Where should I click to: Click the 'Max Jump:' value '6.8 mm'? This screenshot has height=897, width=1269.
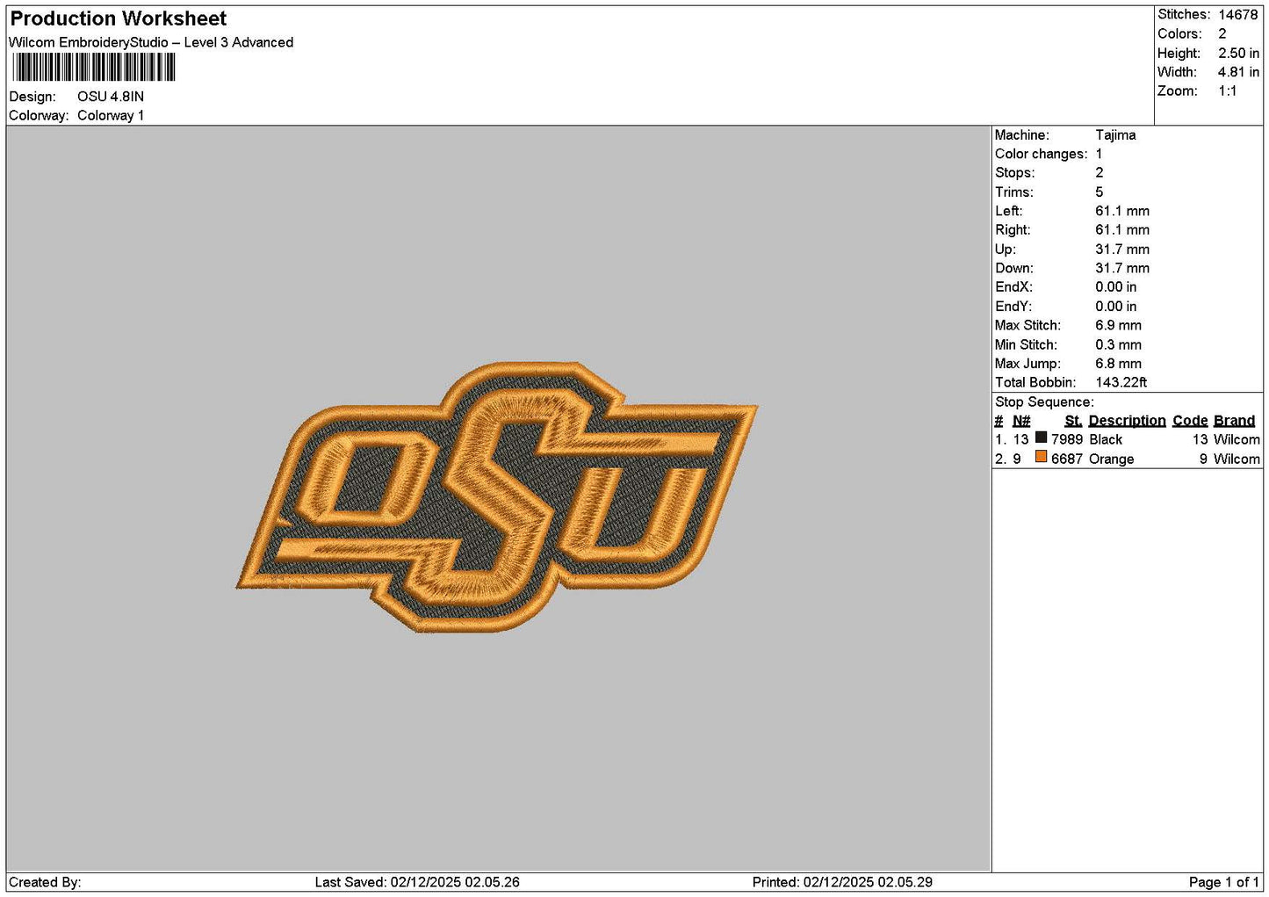(x=1118, y=364)
